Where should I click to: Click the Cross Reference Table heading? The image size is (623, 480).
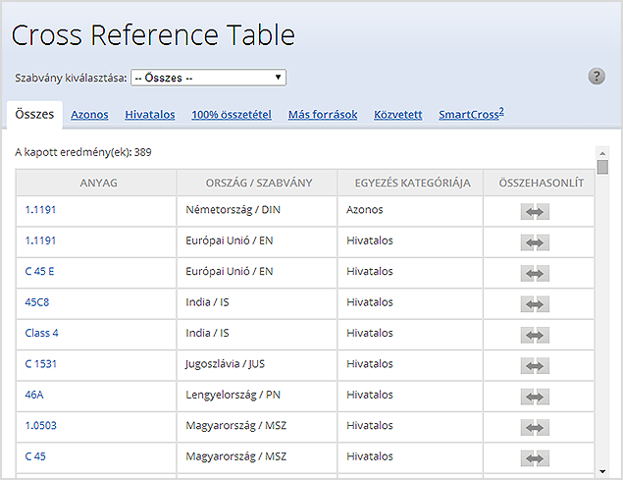point(153,35)
